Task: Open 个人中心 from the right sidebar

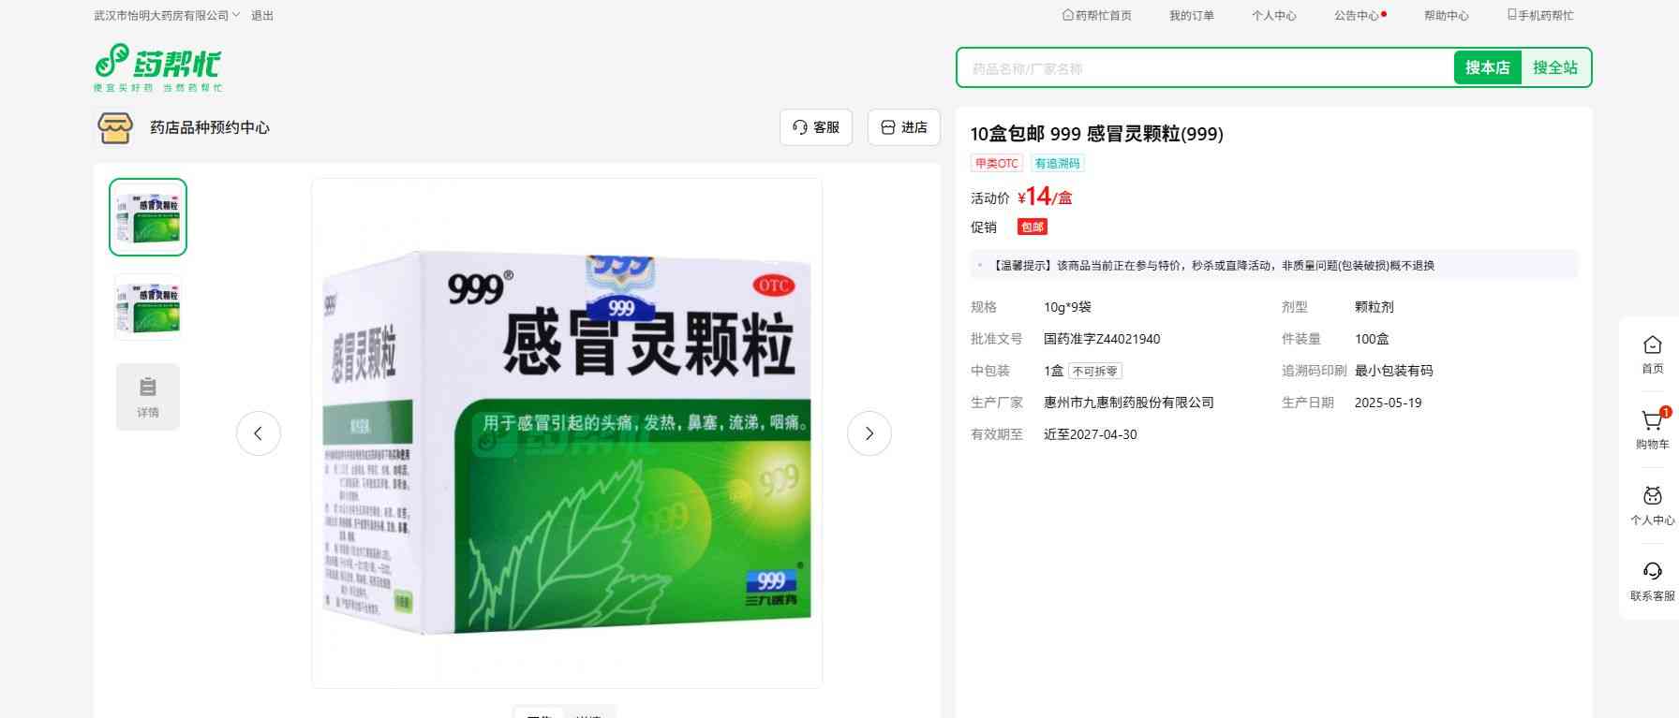Action: click(1652, 506)
